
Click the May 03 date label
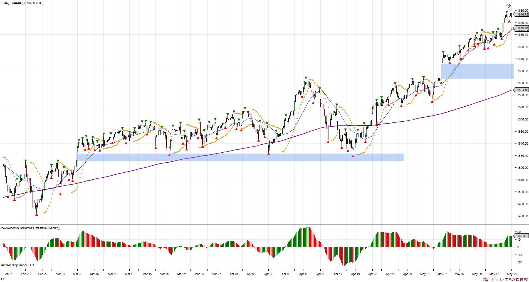pyautogui.click(x=442, y=274)
